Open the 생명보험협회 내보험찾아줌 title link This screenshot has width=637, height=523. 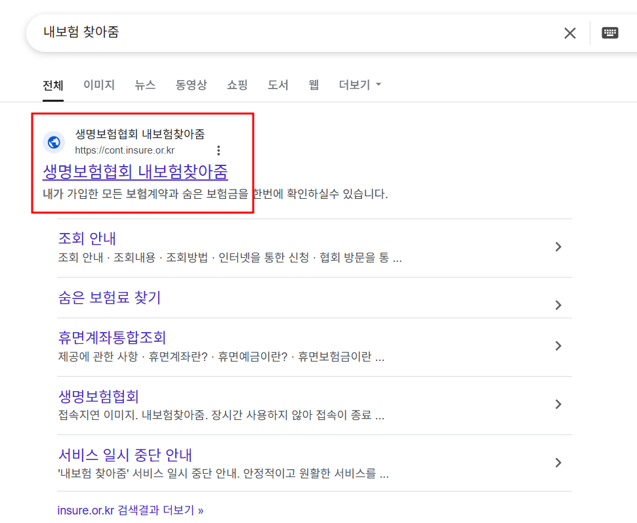[x=135, y=171]
